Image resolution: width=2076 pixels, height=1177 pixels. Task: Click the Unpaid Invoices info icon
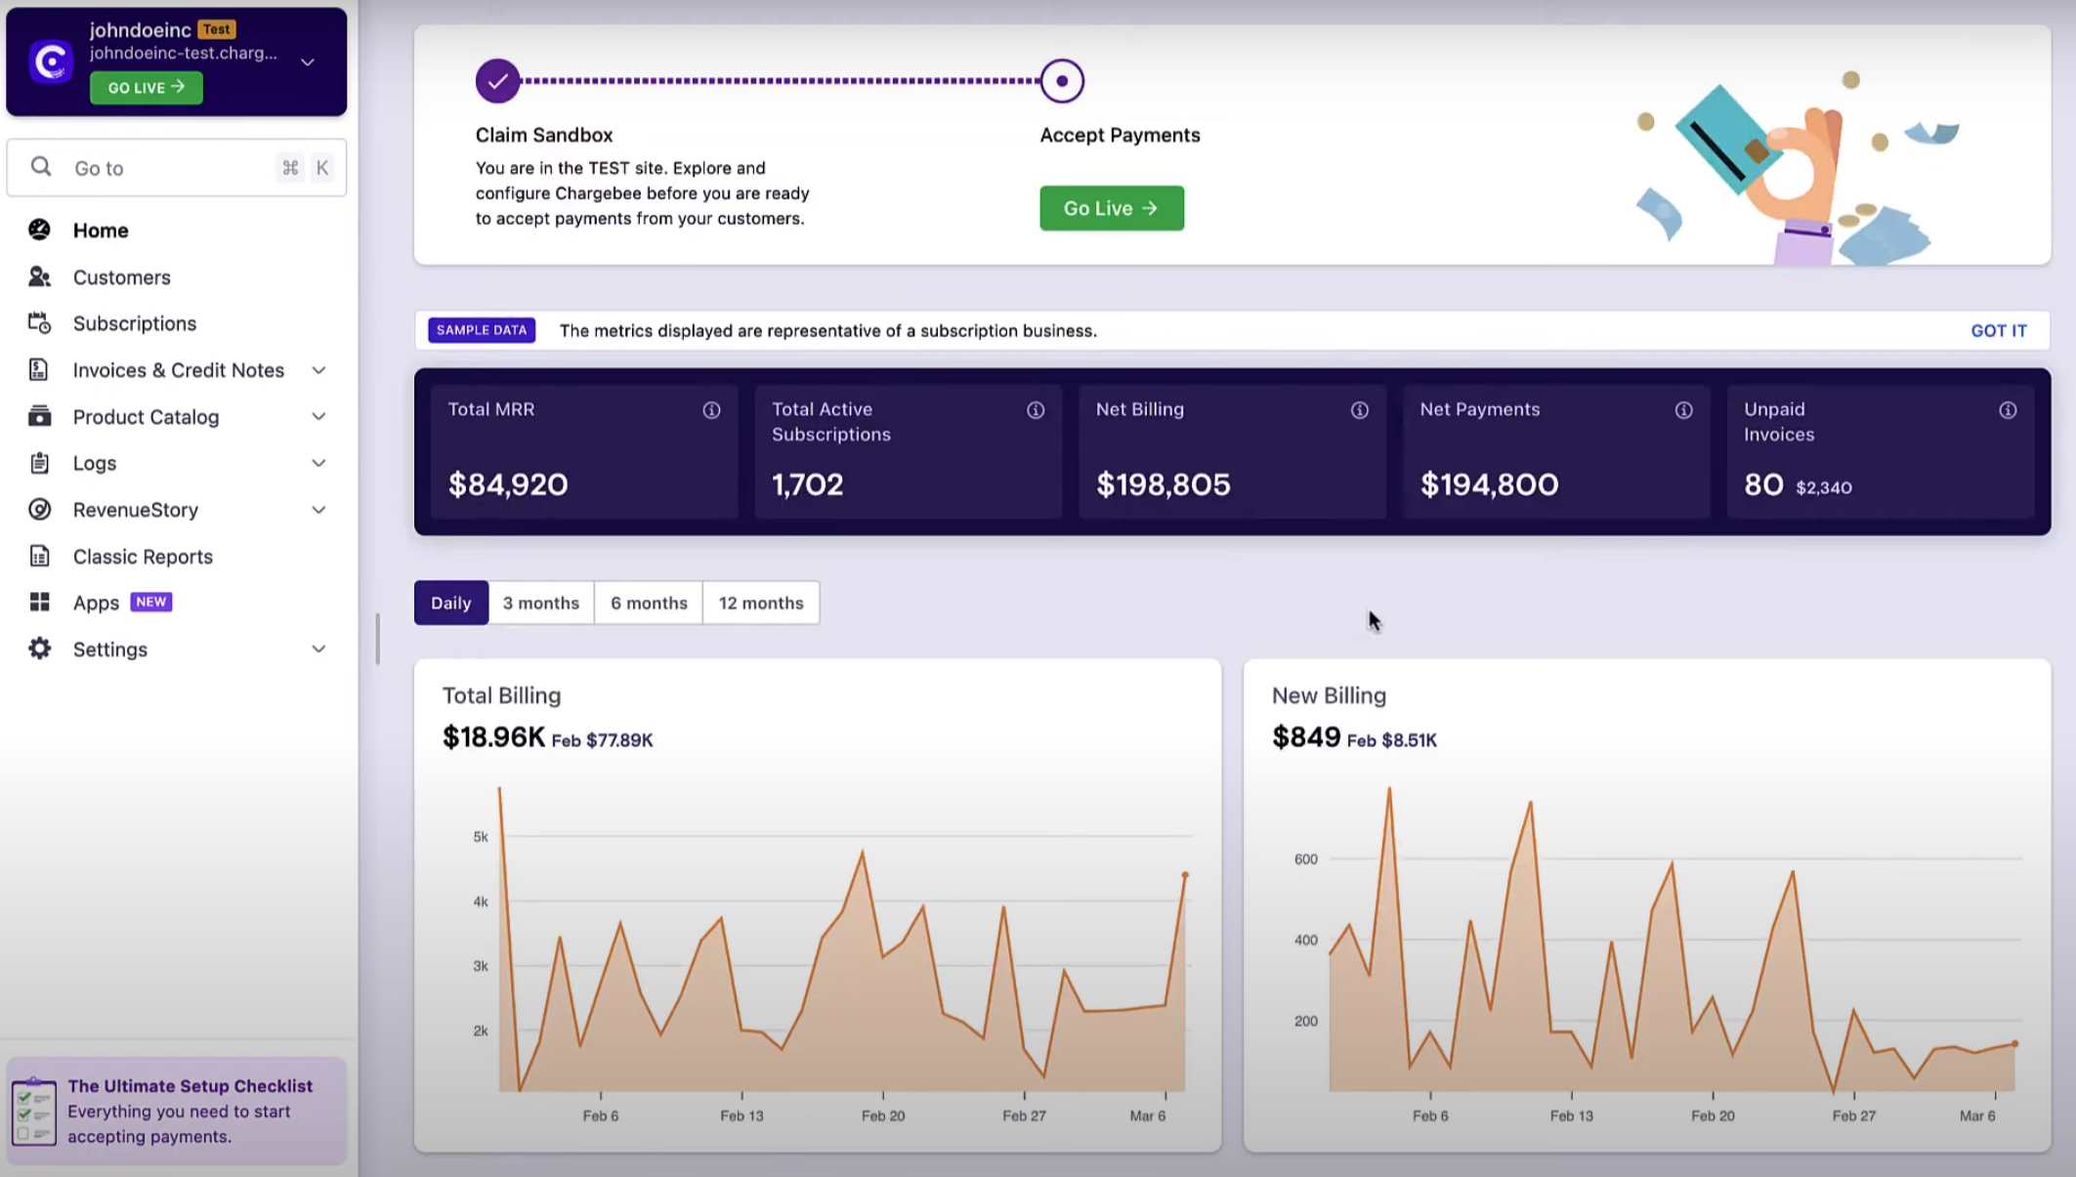[2009, 409]
